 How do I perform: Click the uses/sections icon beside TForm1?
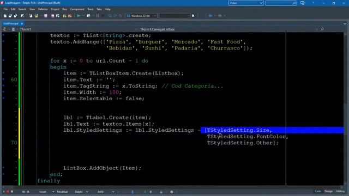[x=13, y=29]
